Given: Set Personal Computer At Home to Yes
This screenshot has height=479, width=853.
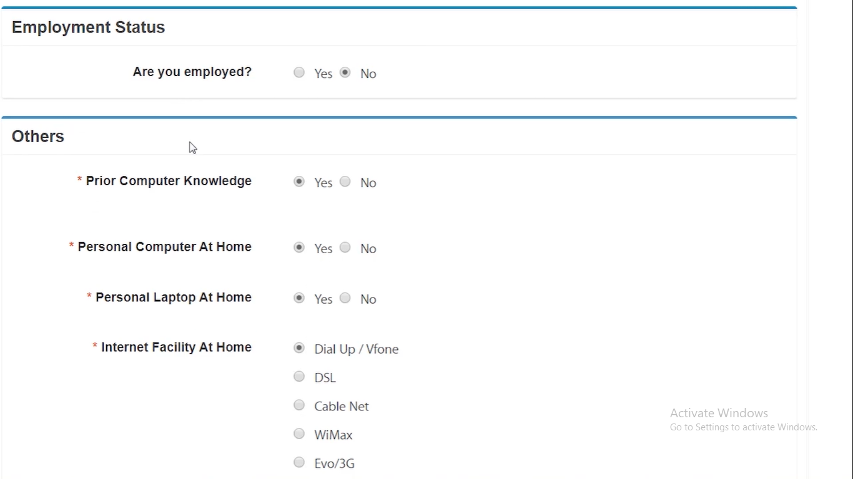Looking at the screenshot, I should point(299,248).
